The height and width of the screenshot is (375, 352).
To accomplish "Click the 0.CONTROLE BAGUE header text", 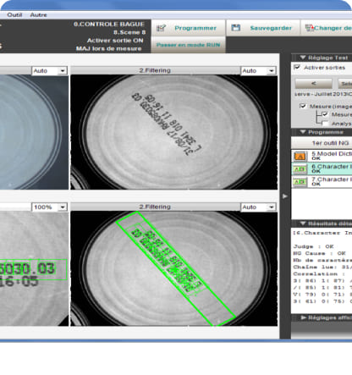I will tap(109, 24).
